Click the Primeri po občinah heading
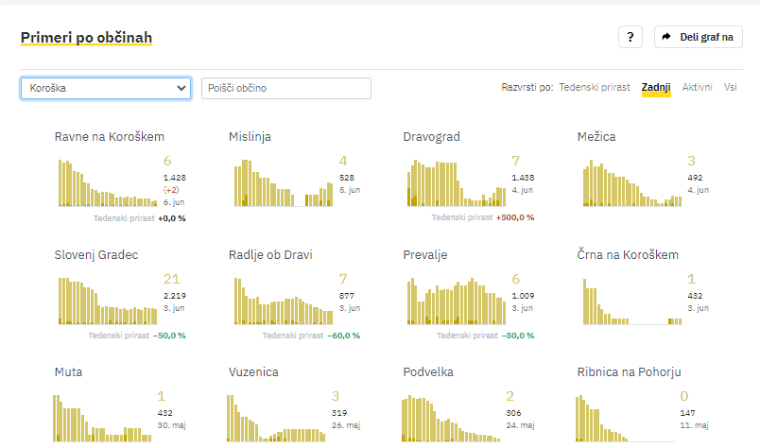The width and height of the screenshot is (760, 448). pyautogui.click(x=86, y=38)
